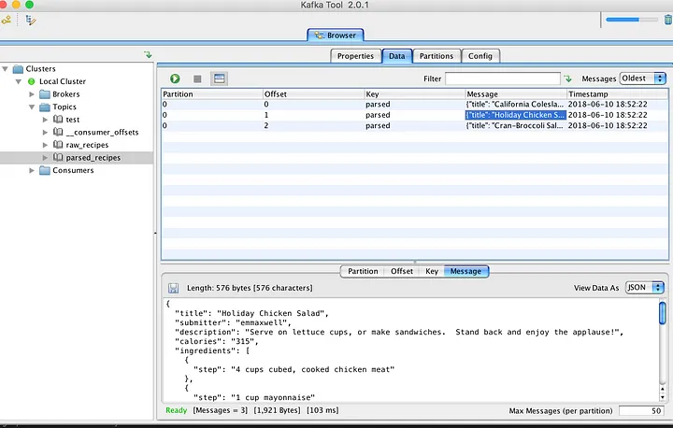
Task: Toggle the message detail panel view icon
Action: click(219, 79)
